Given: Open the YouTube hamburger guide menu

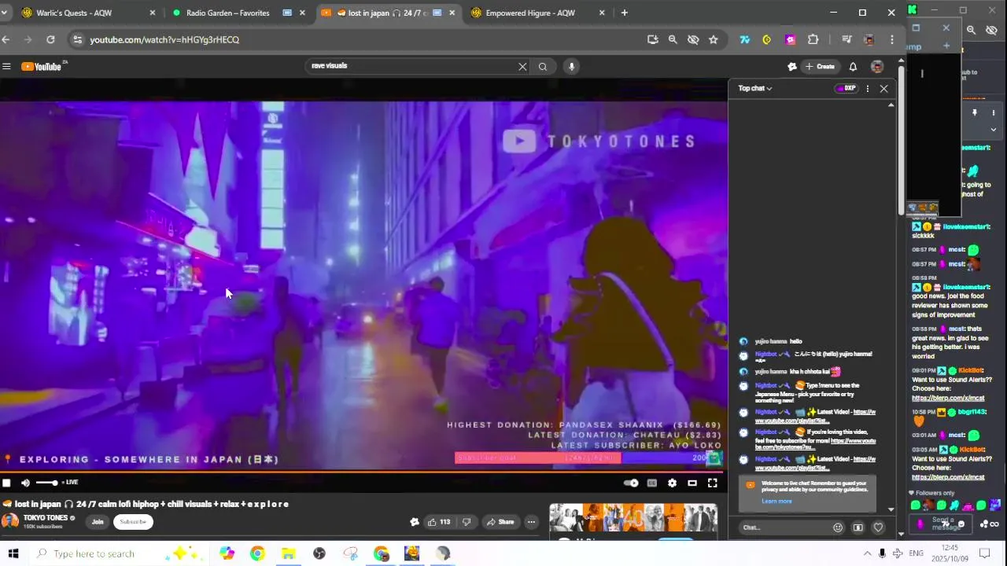Looking at the screenshot, I should click(6, 67).
